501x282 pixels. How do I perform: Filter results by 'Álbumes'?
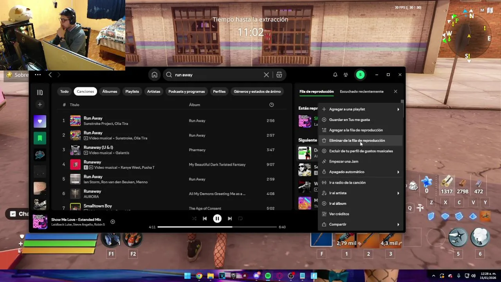pyautogui.click(x=110, y=91)
